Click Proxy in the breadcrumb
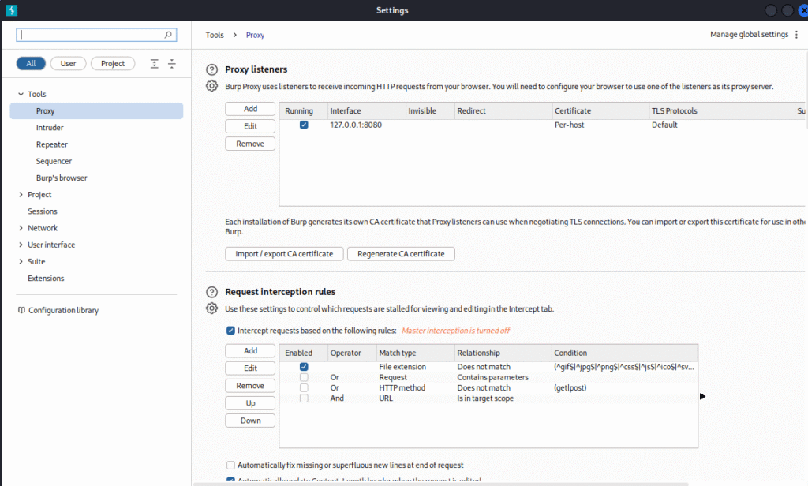The width and height of the screenshot is (808, 486). 255,35
